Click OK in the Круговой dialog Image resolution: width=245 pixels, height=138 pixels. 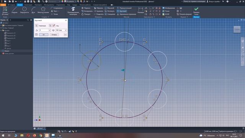click(x=44, y=35)
